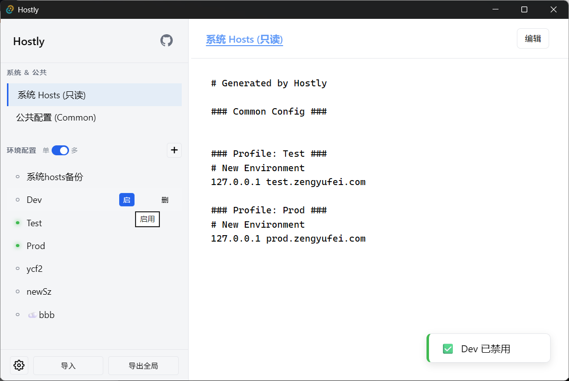Select the bbb profile
The image size is (569, 381).
coord(94,315)
